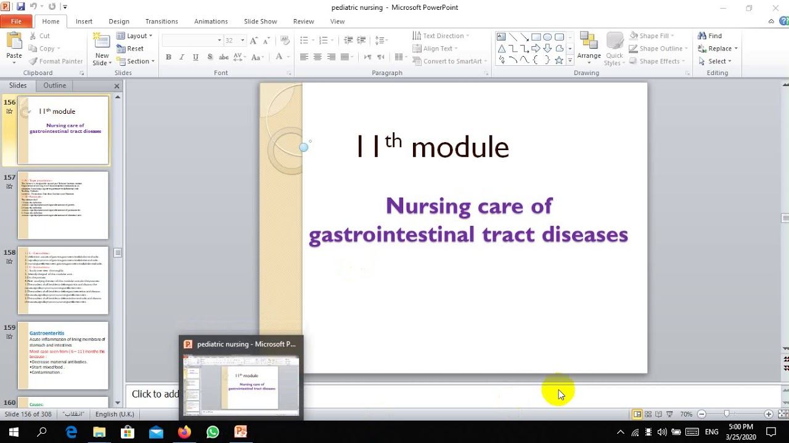Click the Normal view icon in status bar
Image resolution: width=789 pixels, height=443 pixels.
(637, 414)
